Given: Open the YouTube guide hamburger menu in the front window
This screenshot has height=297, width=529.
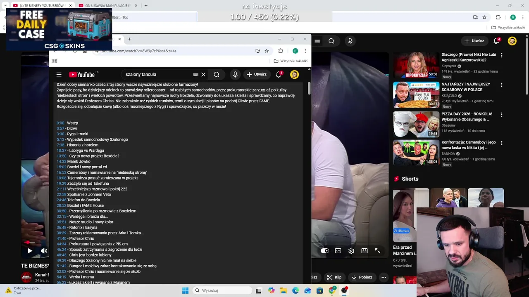Looking at the screenshot, I should tap(59, 75).
